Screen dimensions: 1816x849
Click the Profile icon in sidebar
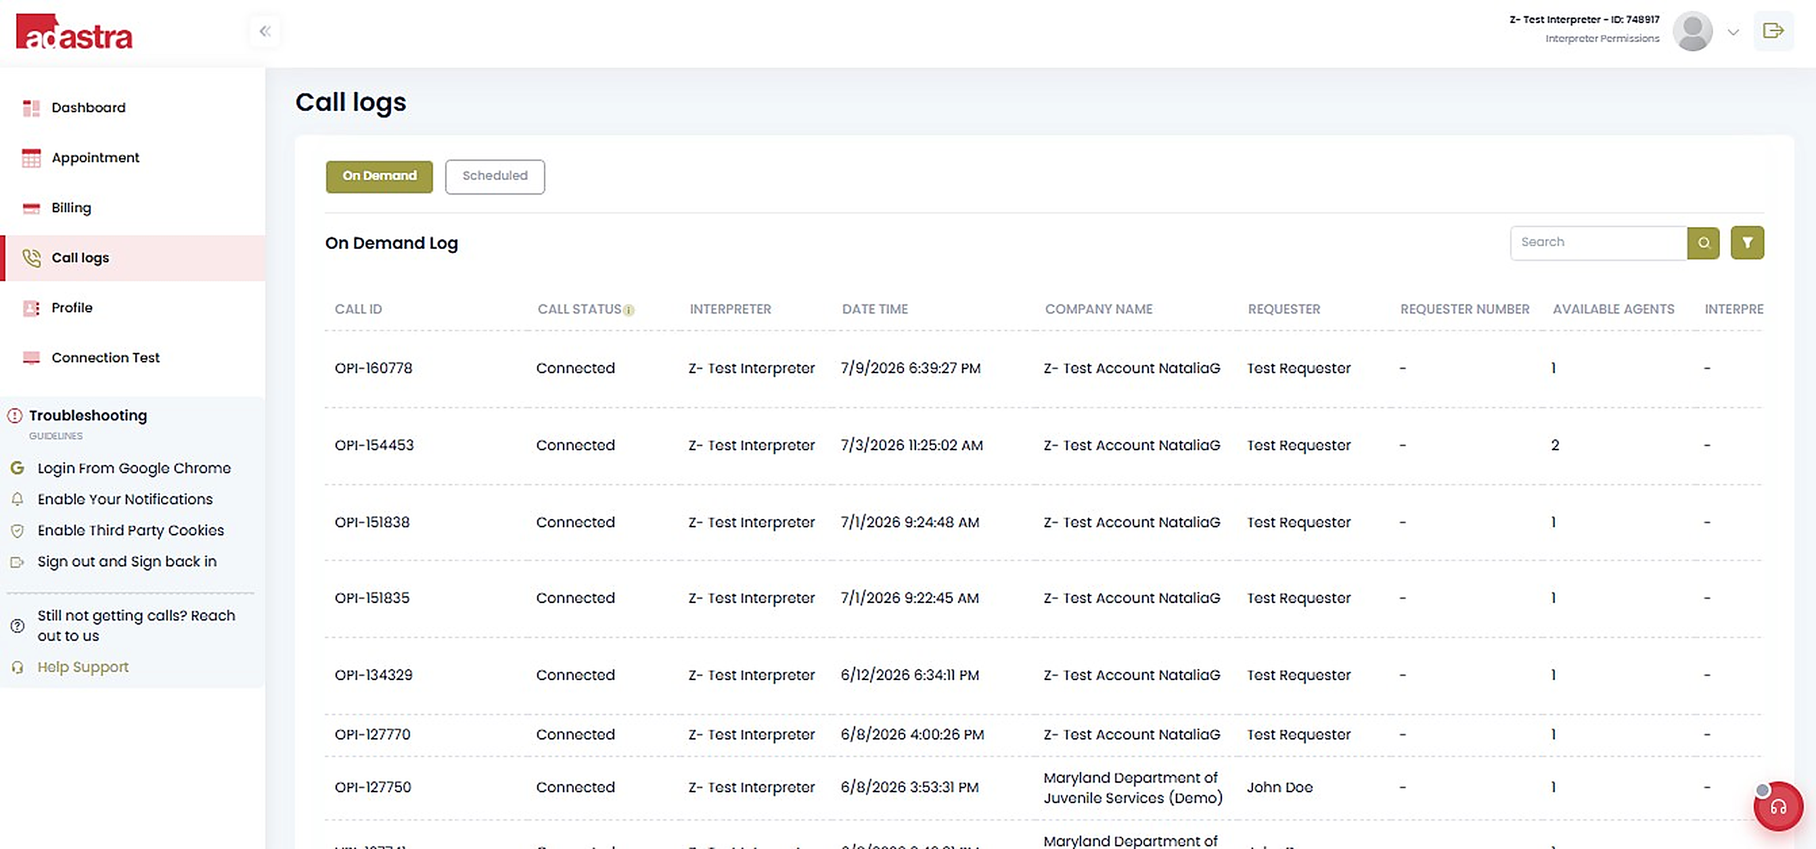[x=31, y=308]
